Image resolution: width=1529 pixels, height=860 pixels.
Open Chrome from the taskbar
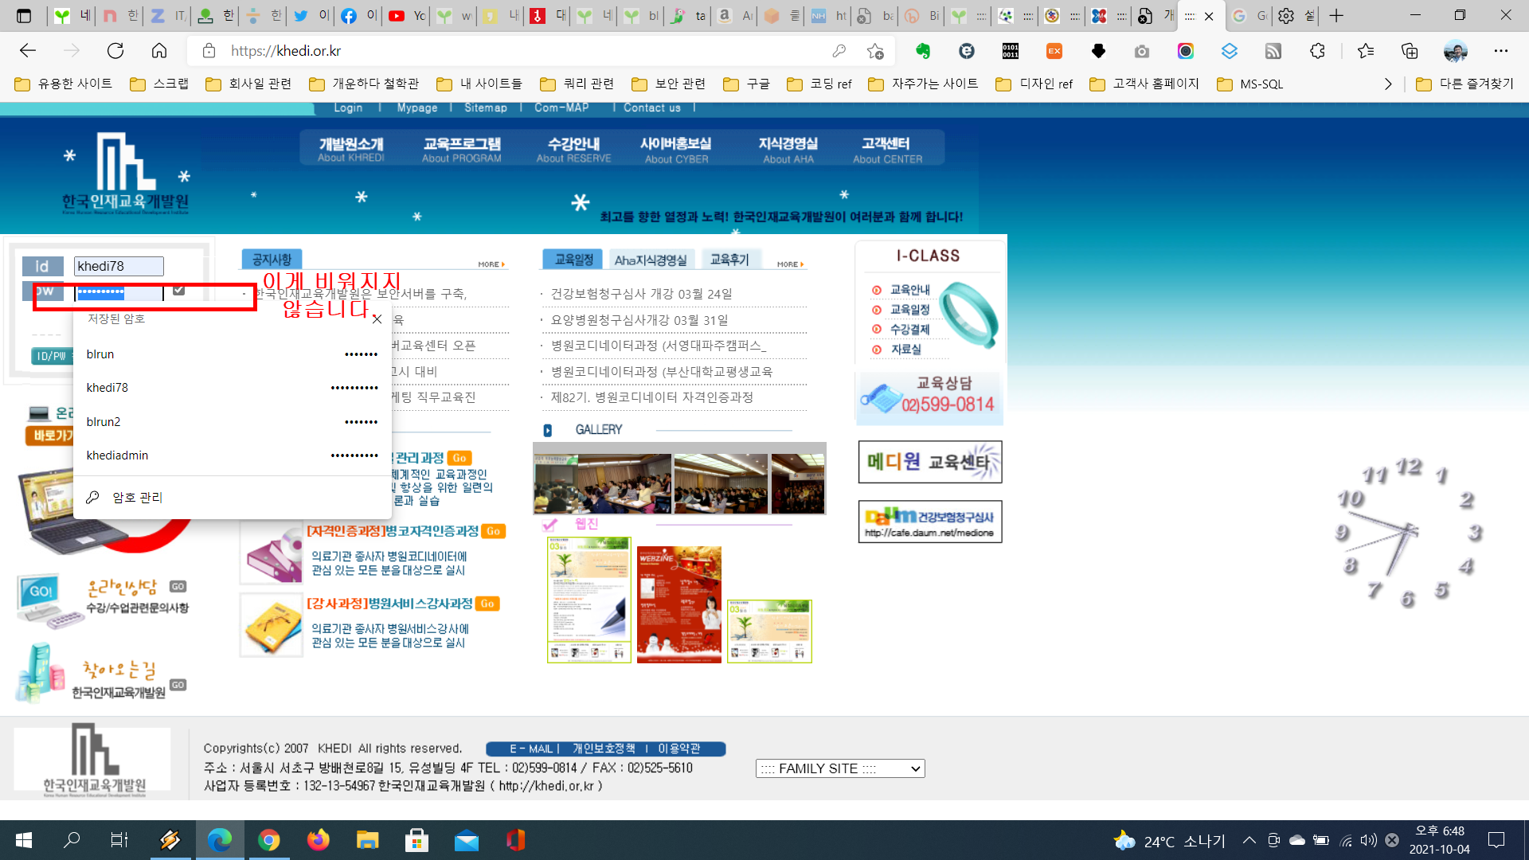click(x=269, y=840)
